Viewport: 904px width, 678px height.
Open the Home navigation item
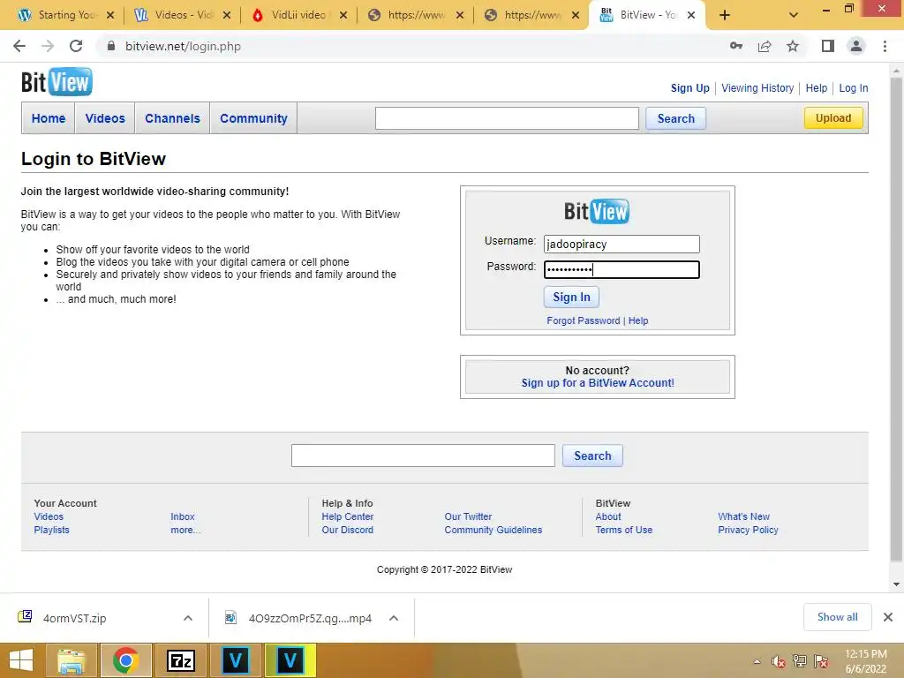point(49,118)
